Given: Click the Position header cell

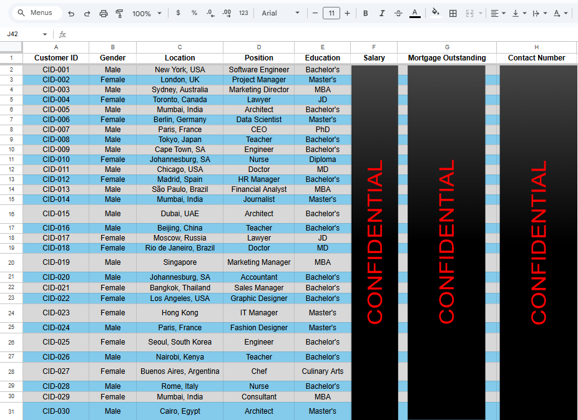Looking at the screenshot, I should pyautogui.click(x=259, y=58).
